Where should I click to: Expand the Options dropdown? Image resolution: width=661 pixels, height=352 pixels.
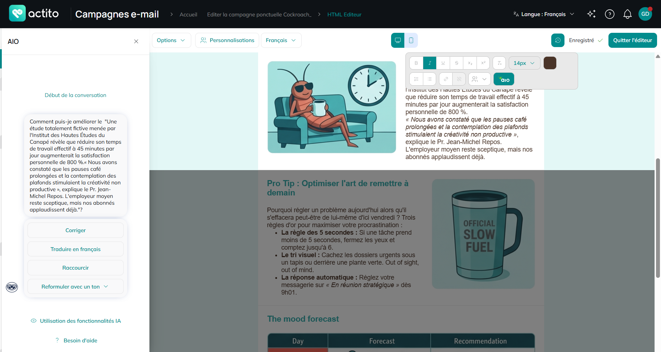pyautogui.click(x=171, y=40)
